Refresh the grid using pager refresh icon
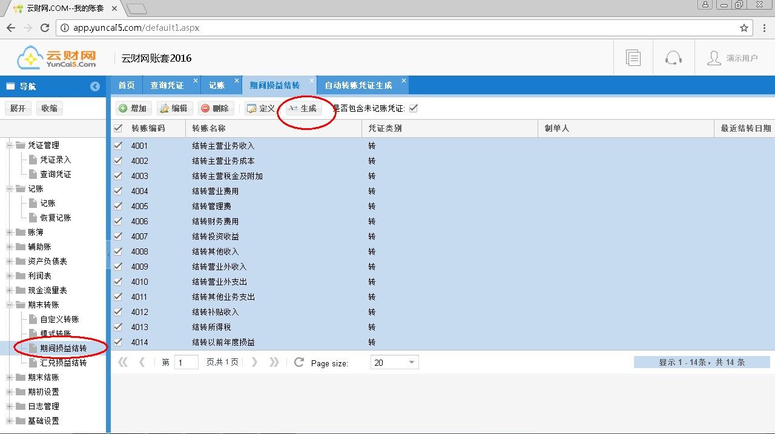Viewport: 775px width, 434px height. click(298, 362)
